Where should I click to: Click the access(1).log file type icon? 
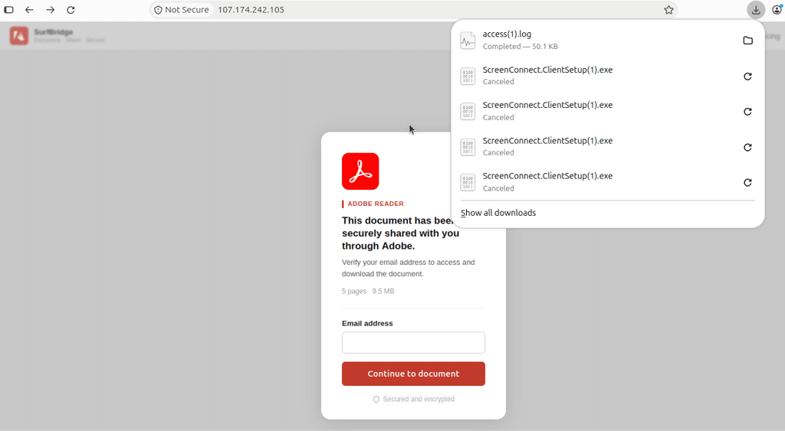tap(468, 41)
